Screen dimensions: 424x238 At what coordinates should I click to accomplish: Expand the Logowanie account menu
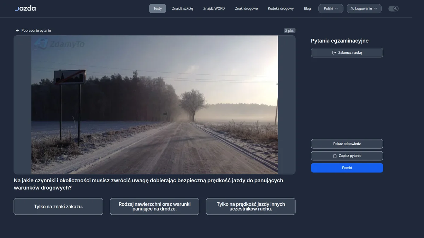point(364,8)
